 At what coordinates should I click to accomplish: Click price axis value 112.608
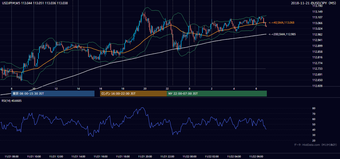pos(317,86)
